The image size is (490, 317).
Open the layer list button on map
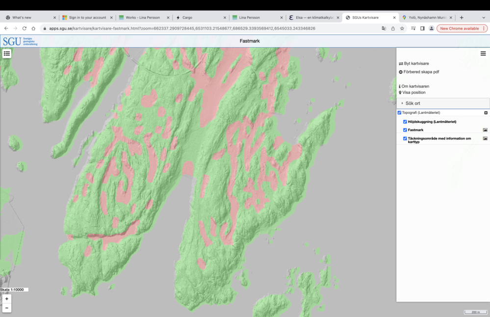pos(7,53)
